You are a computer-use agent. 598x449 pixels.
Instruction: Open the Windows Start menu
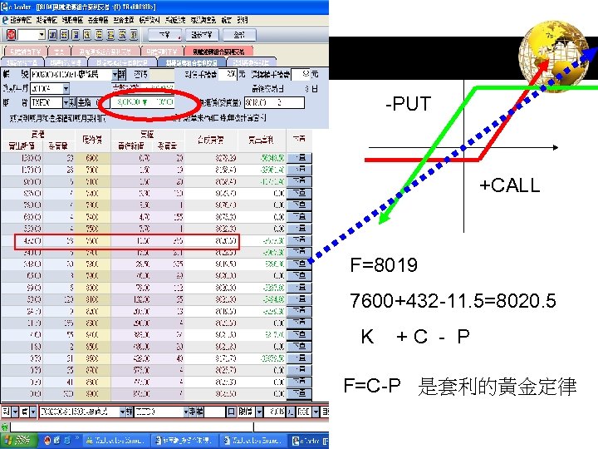[x=18, y=441]
